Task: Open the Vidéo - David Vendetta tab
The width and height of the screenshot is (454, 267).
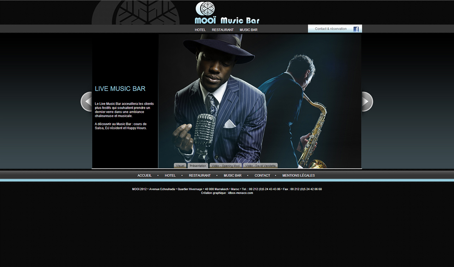Action: pyautogui.click(x=260, y=166)
